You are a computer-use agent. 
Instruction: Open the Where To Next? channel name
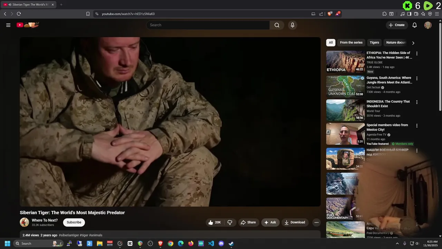pos(45,220)
